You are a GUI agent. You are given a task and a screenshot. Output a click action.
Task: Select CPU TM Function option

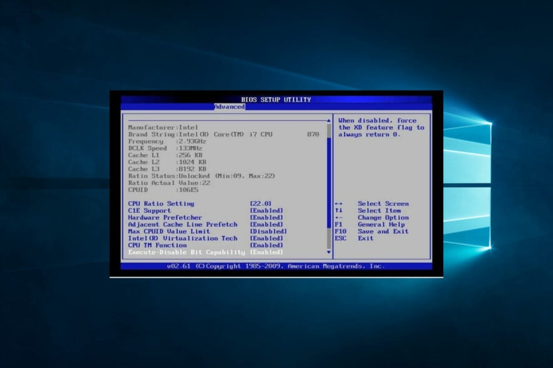pos(157,245)
